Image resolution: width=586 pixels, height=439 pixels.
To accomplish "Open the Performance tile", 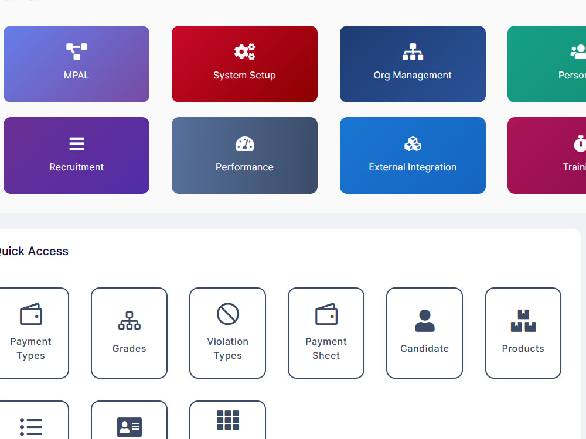I will pyautogui.click(x=245, y=155).
